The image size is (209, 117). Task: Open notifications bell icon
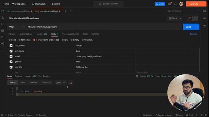(x=175, y=4)
